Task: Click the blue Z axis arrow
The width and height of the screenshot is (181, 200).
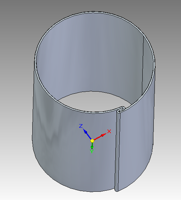Action: pos(87,134)
